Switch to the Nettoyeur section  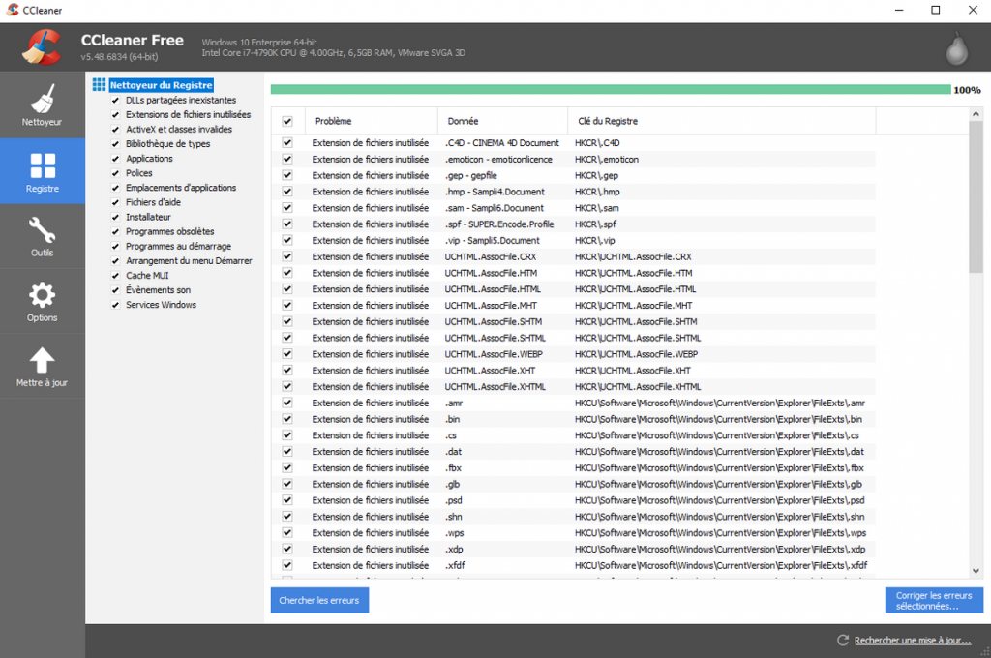pyautogui.click(x=43, y=106)
